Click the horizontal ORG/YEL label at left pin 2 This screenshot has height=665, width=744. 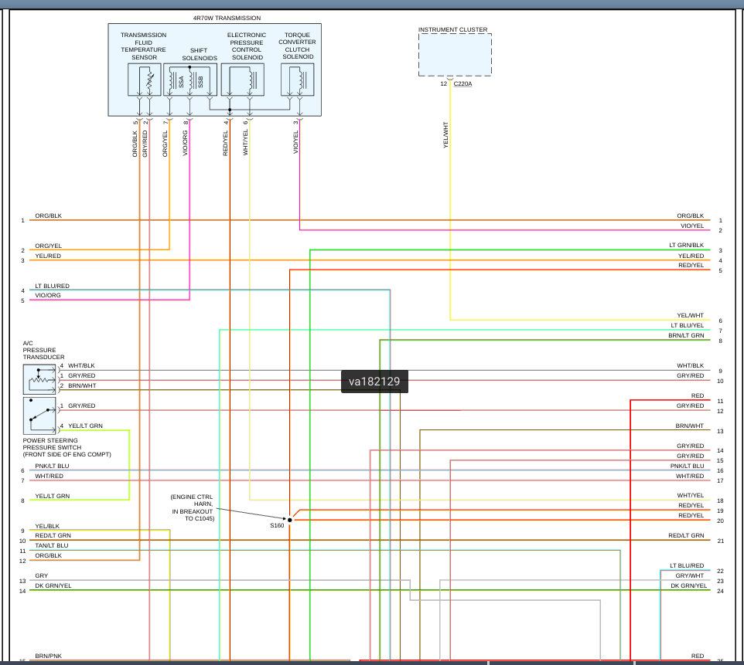point(49,246)
